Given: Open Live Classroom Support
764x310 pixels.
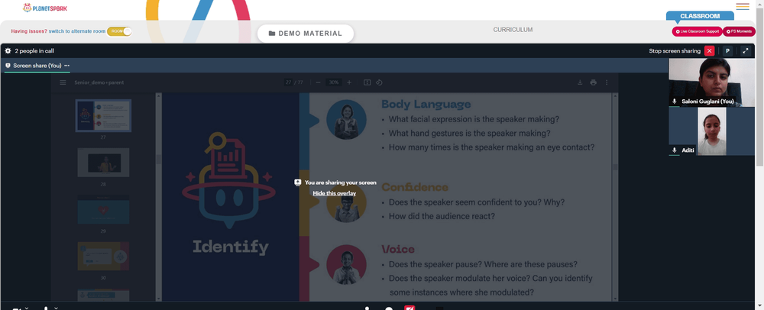Looking at the screenshot, I should coord(697,31).
